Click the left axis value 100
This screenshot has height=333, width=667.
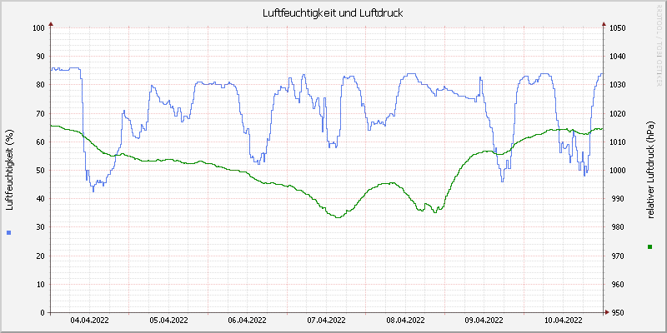tap(38, 27)
